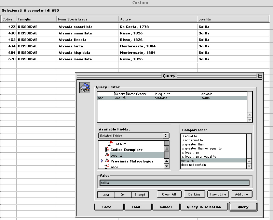This screenshot has height=220, width=273.
Task: Choose 'is less than or equal to' comparison
Action: point(214,157)
